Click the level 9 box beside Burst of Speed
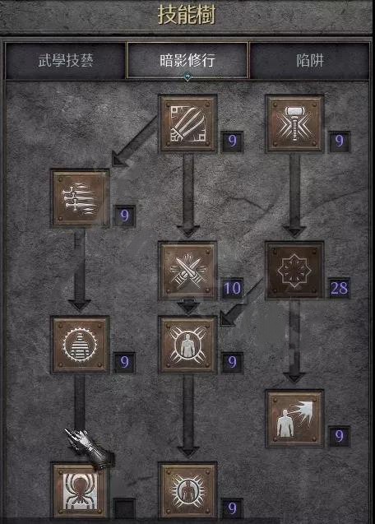The width and height of the screenshot is (375, 524). pyautogui.click(x=124, y=216)
